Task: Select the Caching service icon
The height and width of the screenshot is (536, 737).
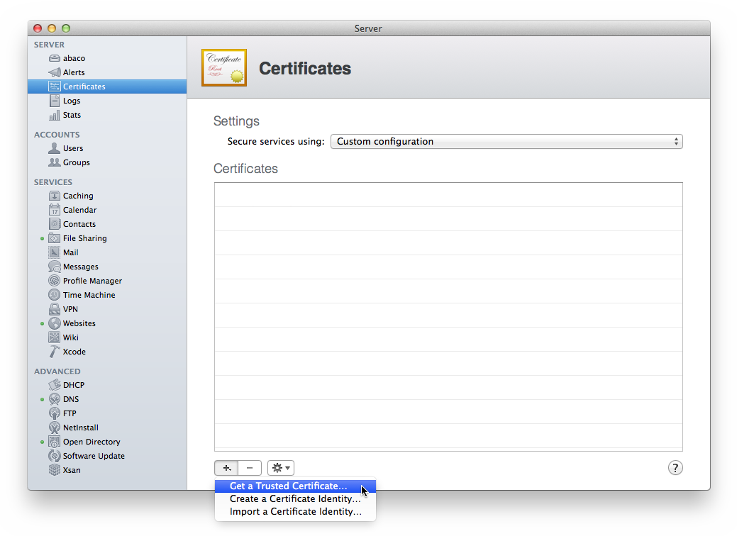Action: point(55,196)
